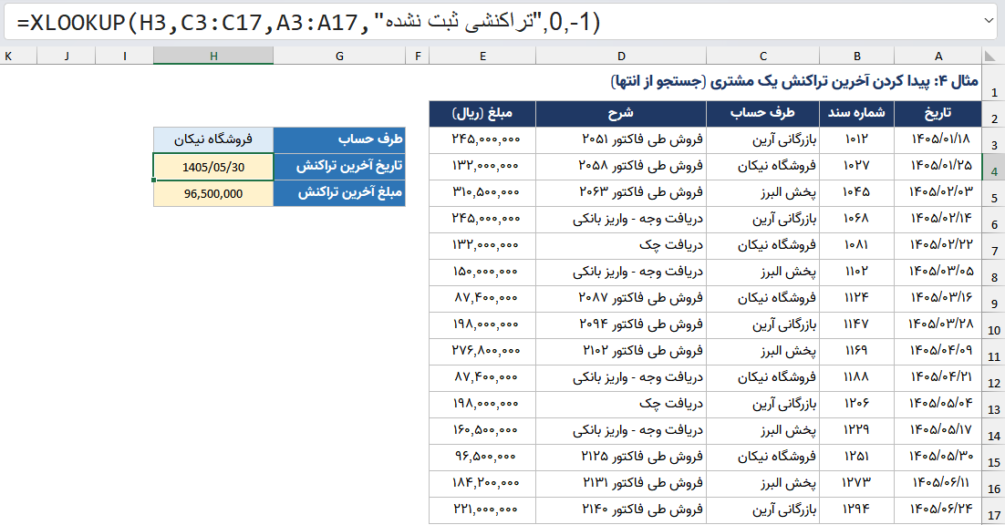Click label مبلغ آخرین تراکنش
This screenshot has width=1005, height=525.
click(339, 193)
